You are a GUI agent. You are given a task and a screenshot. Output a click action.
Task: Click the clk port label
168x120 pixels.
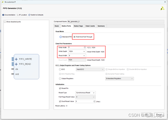tap(17, 69)
